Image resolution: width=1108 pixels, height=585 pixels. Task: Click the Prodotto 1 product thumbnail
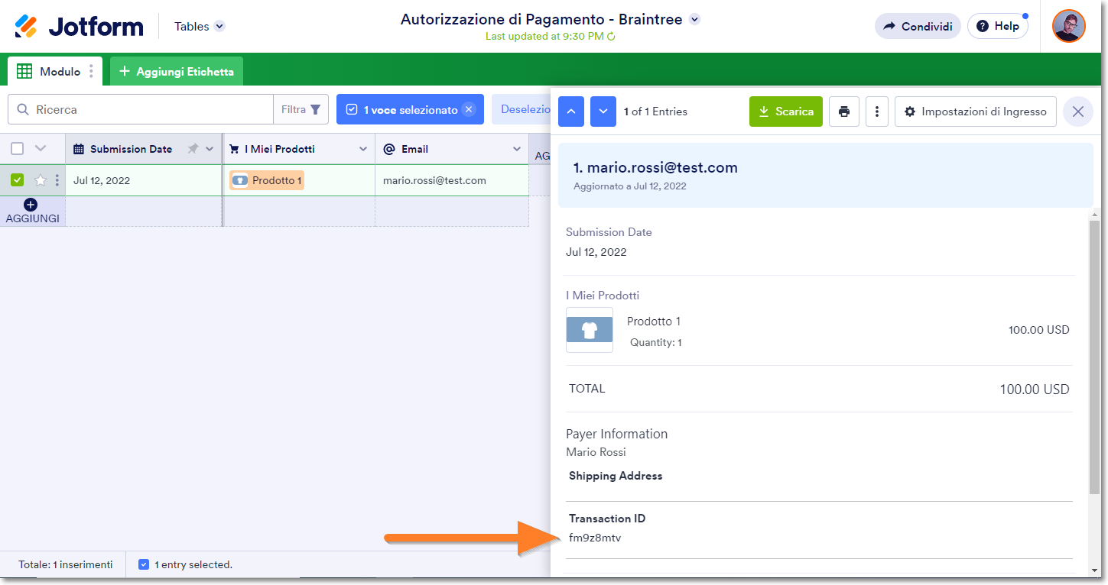[x=590, y=330]
